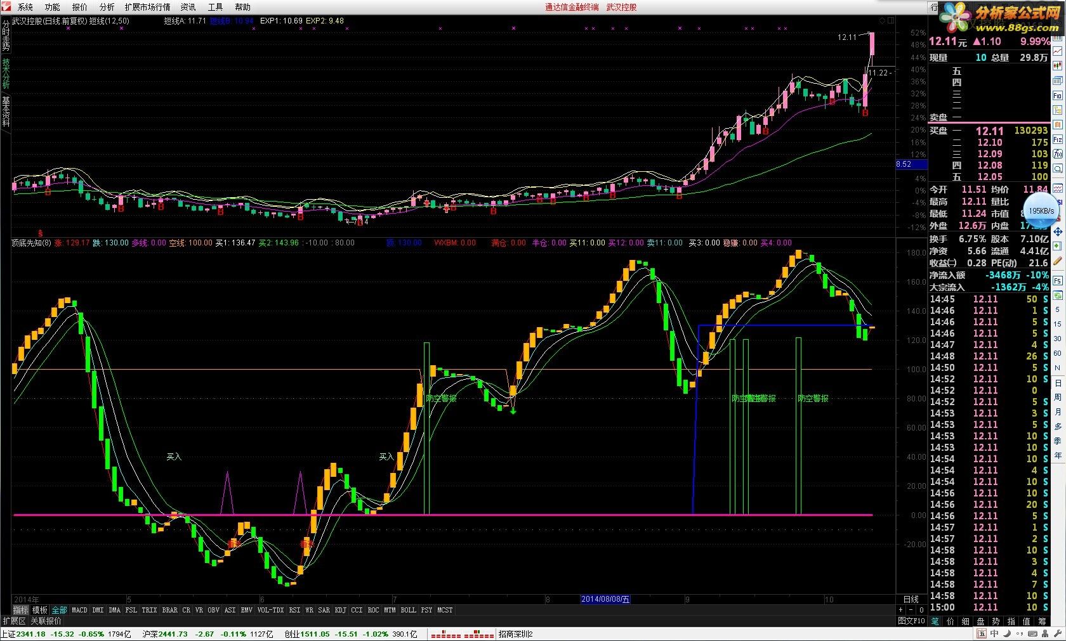Click the wave indicator chart icon
This screenshot has width=1066, height=641.
[1058, 188]
